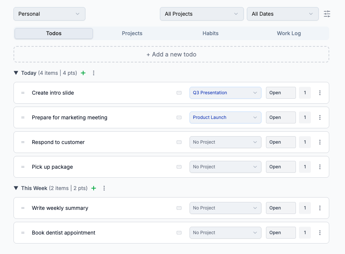Toggle Open status on Create intro slide
The image size is (345, 254).
tap(281, 93)
